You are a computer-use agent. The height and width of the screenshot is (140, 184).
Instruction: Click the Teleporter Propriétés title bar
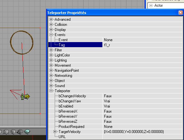point(112,13)
